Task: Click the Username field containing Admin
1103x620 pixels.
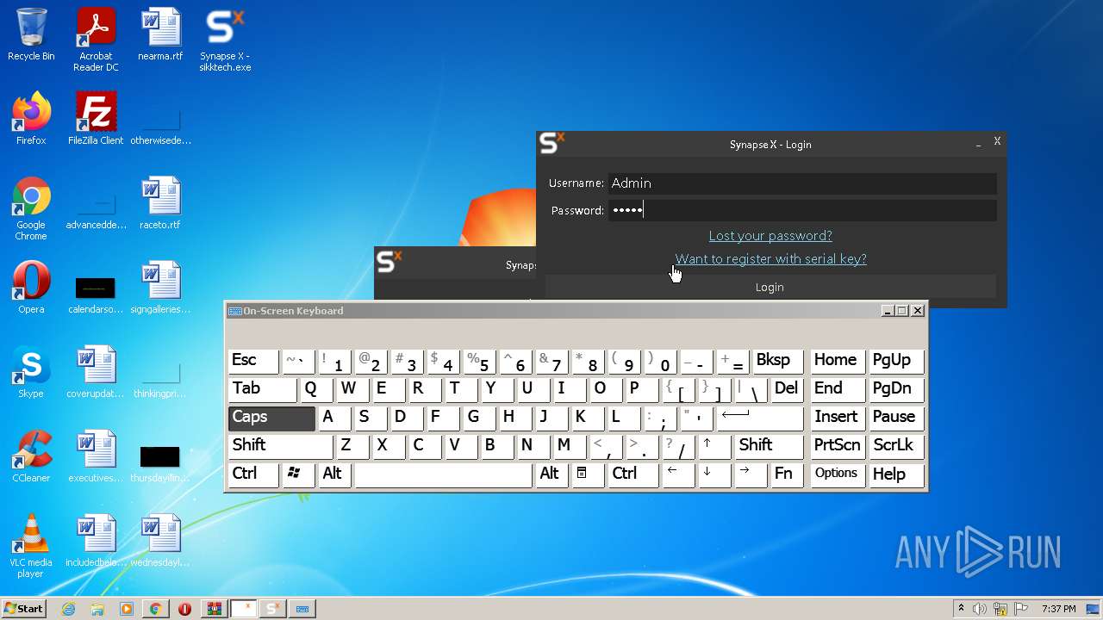Action: click(802, 183)
